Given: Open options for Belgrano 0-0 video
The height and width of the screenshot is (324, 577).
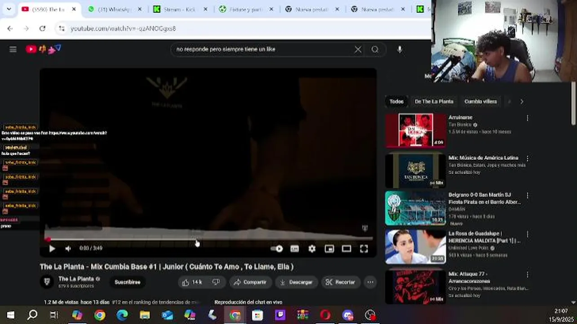Looking at the screenshot, I should click(527, 196).
